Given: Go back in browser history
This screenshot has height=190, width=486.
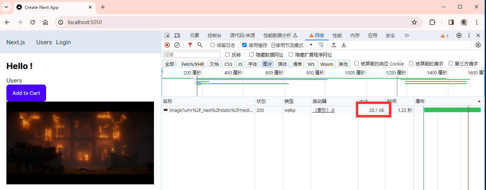Looking at the screenshot, I should [7, 22].
